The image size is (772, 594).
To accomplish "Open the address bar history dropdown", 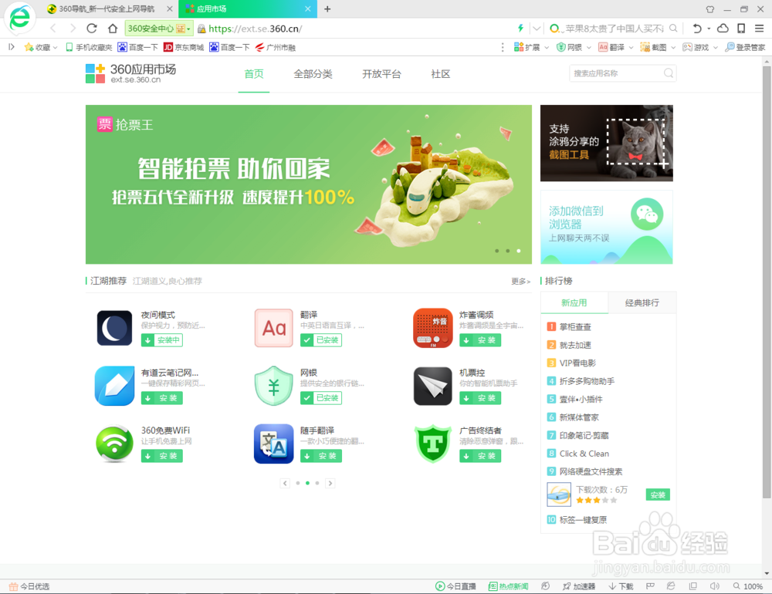I will point(537,29).
